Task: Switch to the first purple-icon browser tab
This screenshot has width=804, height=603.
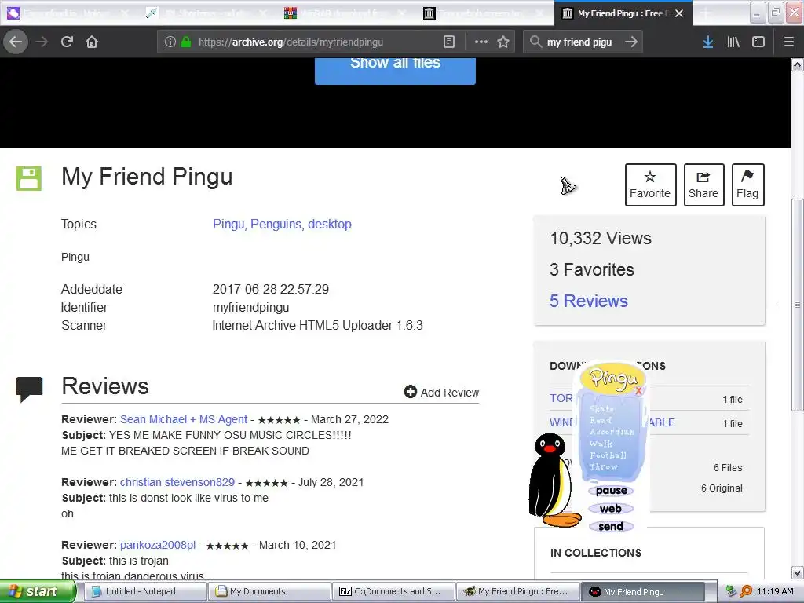Action: (69, 13)
